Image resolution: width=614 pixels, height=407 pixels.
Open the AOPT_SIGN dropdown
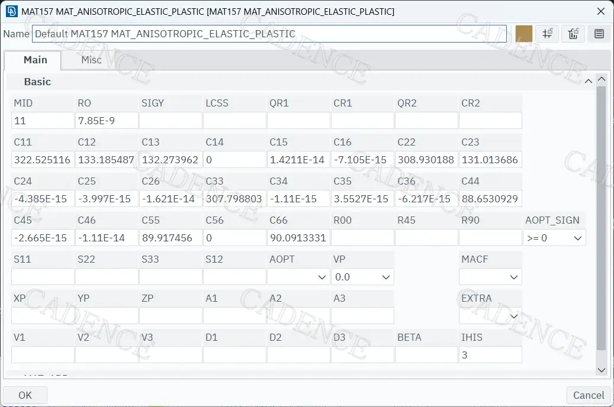point(554,238)
